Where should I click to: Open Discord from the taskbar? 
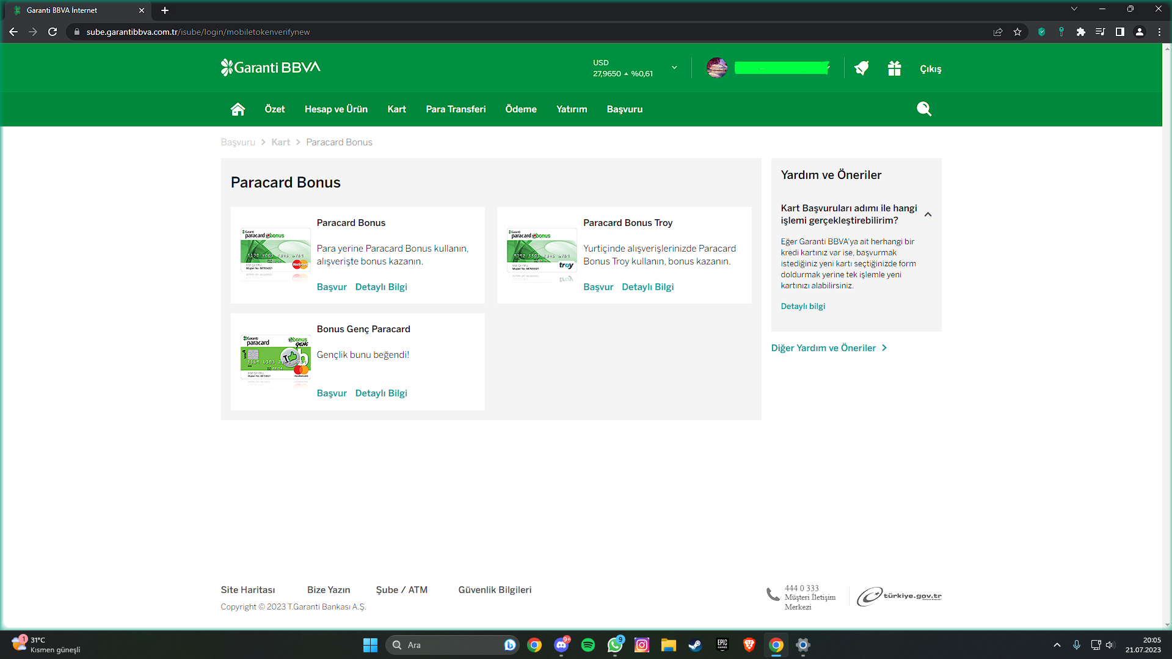click(x=561, y=645)
